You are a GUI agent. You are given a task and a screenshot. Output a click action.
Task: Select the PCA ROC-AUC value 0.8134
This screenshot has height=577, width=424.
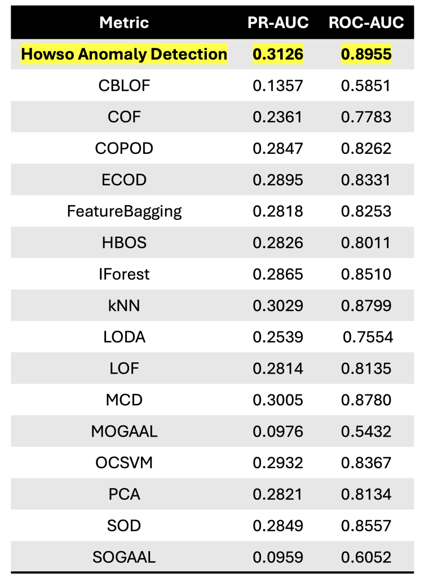pos(366,495)
